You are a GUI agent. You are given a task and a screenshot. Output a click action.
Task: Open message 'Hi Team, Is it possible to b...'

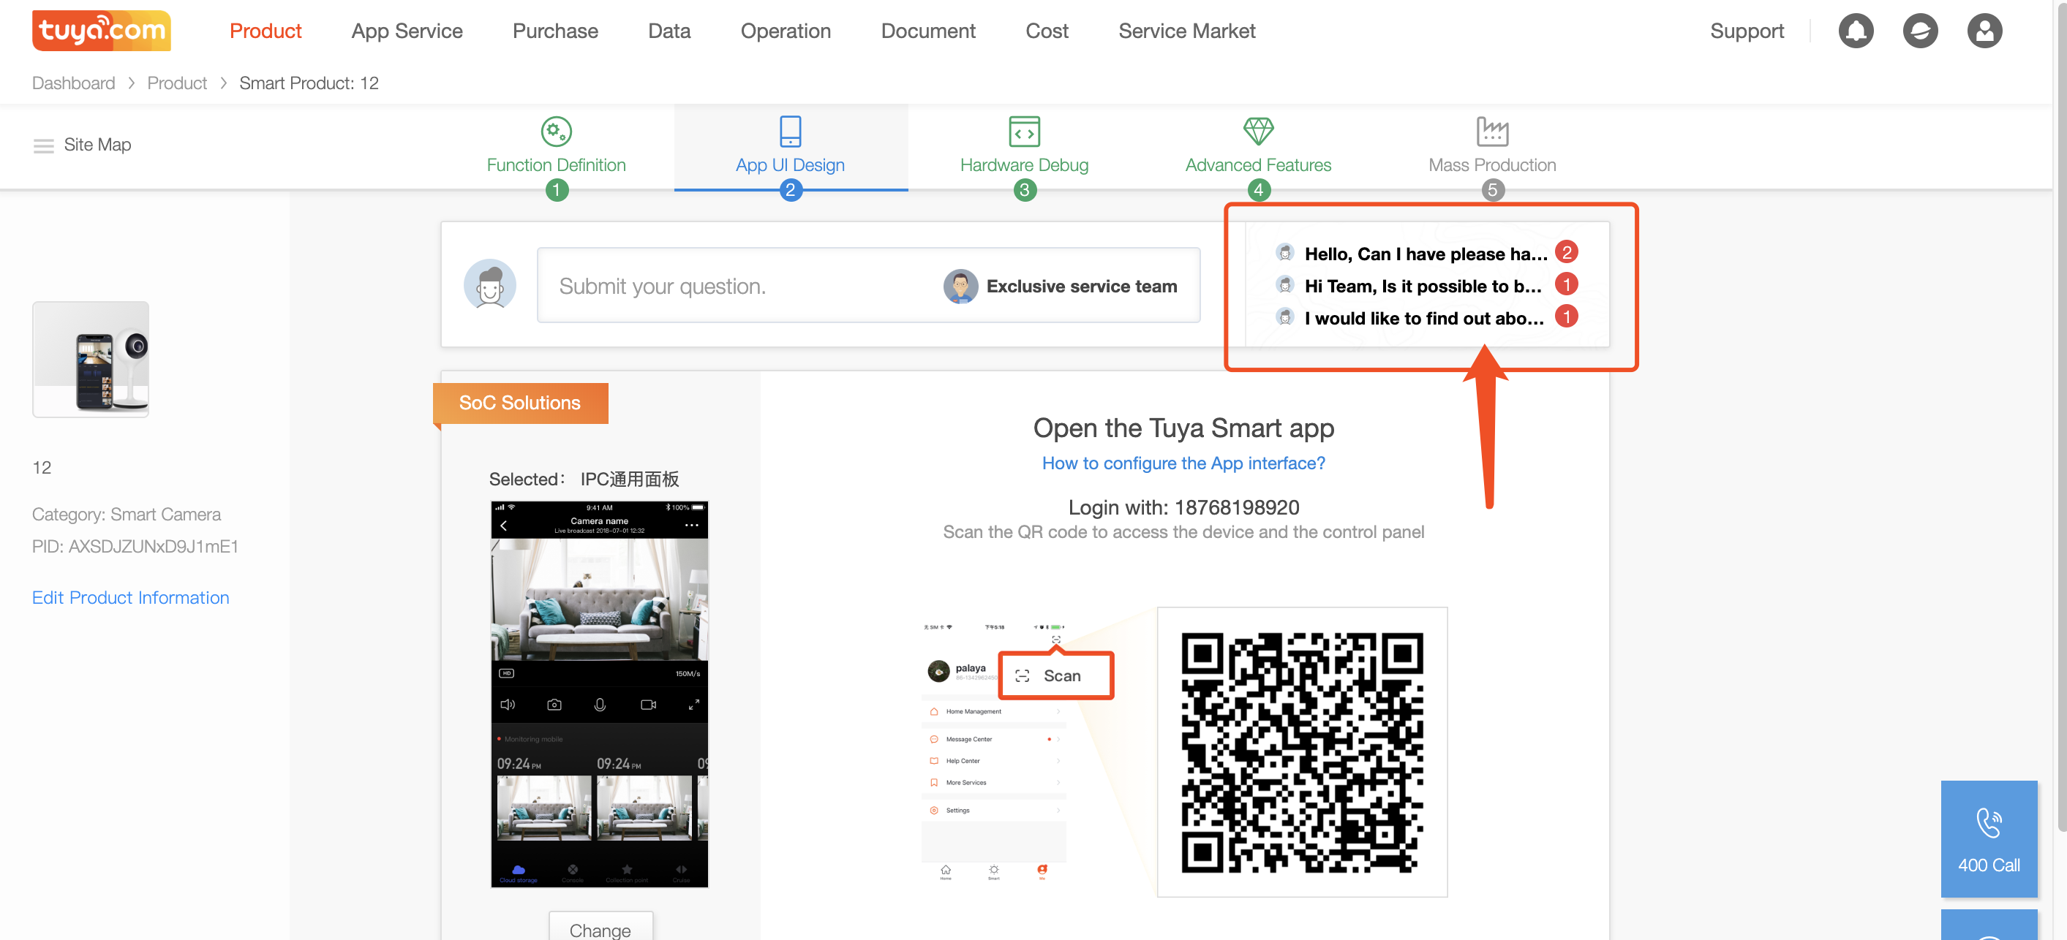(x=1423, y=287)
